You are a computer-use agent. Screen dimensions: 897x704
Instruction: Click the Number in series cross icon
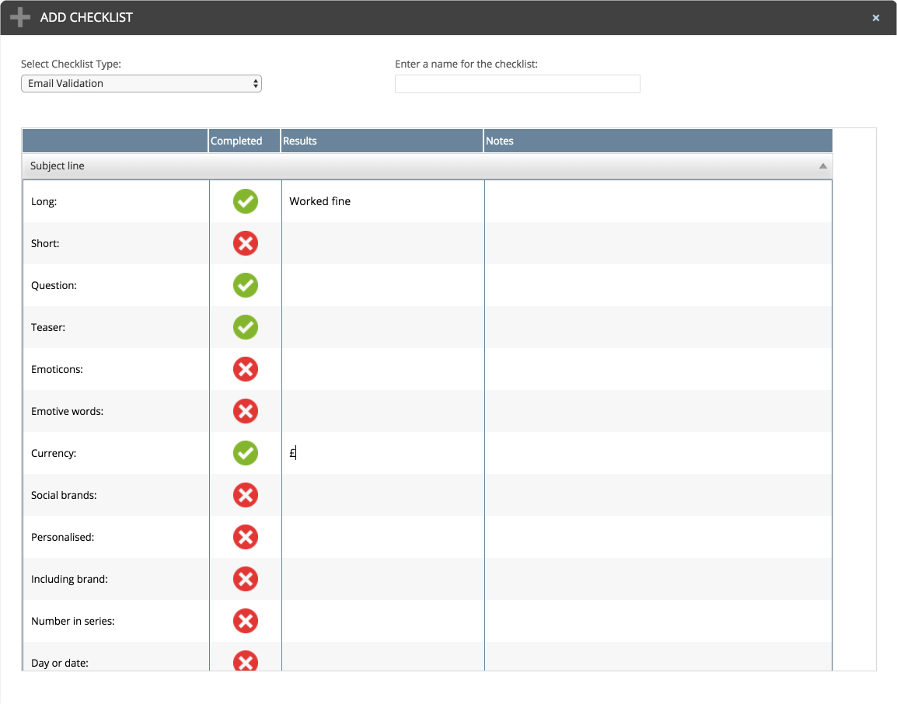point(246,622)
